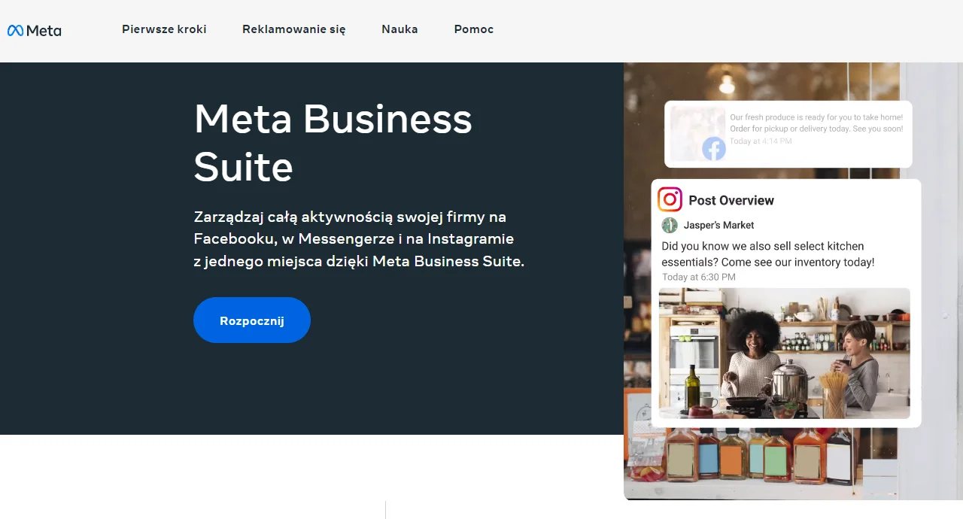Image resolution: width=963 pixels, height=519 pixels.
Task: Click the fresh produce Facebook post text
Action: pos(816,123)
